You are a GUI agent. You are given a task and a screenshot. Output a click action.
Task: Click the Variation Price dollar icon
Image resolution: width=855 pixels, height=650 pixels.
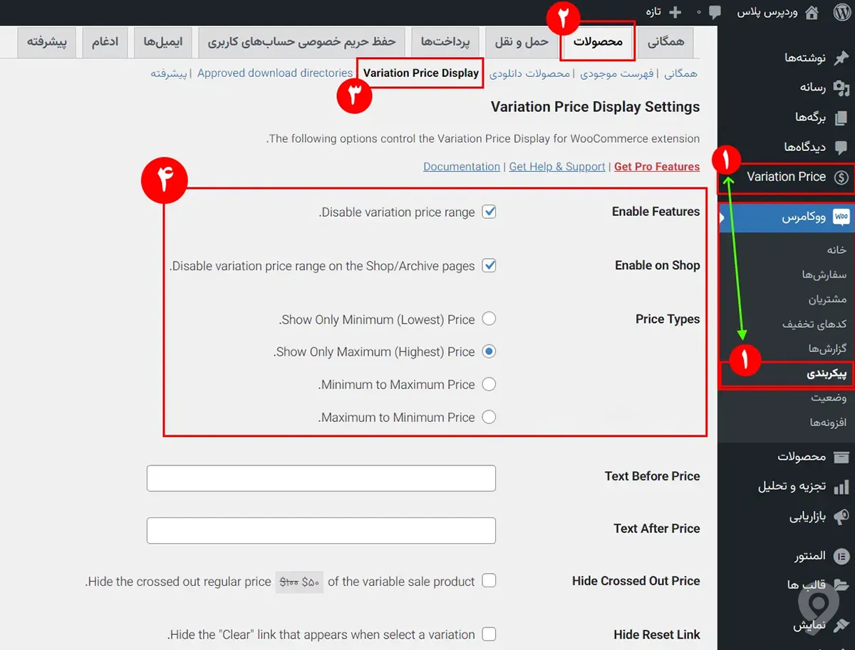click(843, 177)
